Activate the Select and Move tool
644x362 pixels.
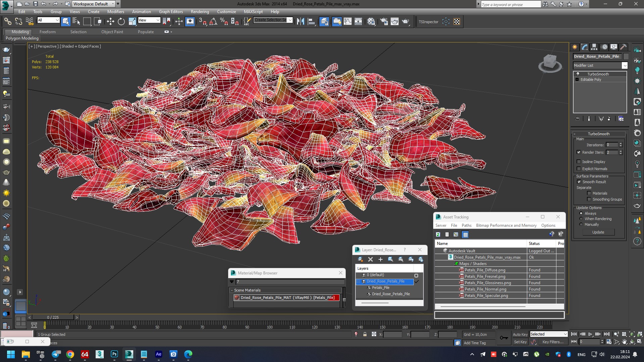110,21
